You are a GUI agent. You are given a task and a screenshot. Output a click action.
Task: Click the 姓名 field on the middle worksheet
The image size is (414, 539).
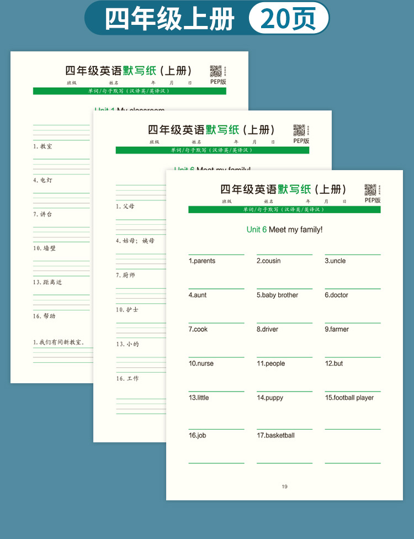click(x=197, y=142)
